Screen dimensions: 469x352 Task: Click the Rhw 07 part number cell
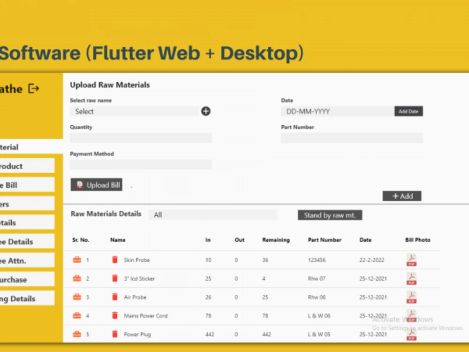tap(317, 278)
